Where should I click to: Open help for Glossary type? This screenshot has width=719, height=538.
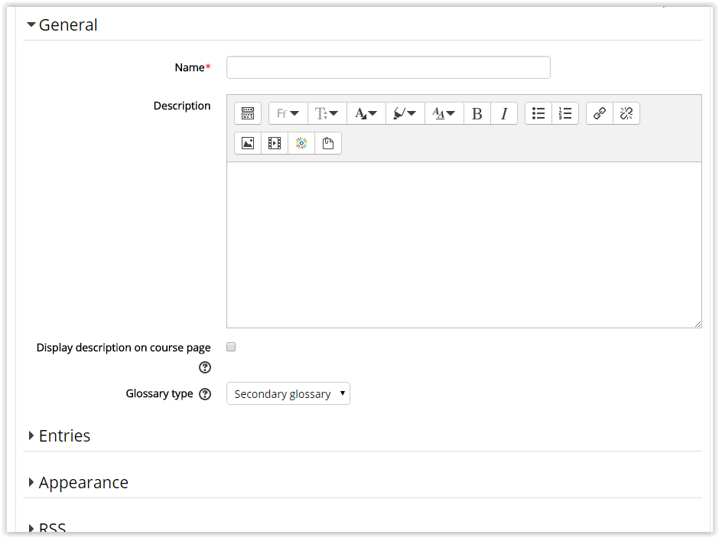205,394
